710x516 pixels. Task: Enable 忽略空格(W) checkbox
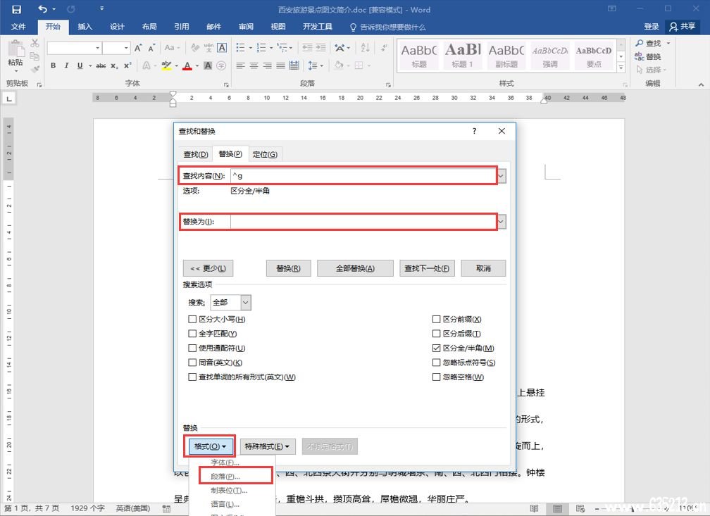pyautogui.click(x=436, y=377)
